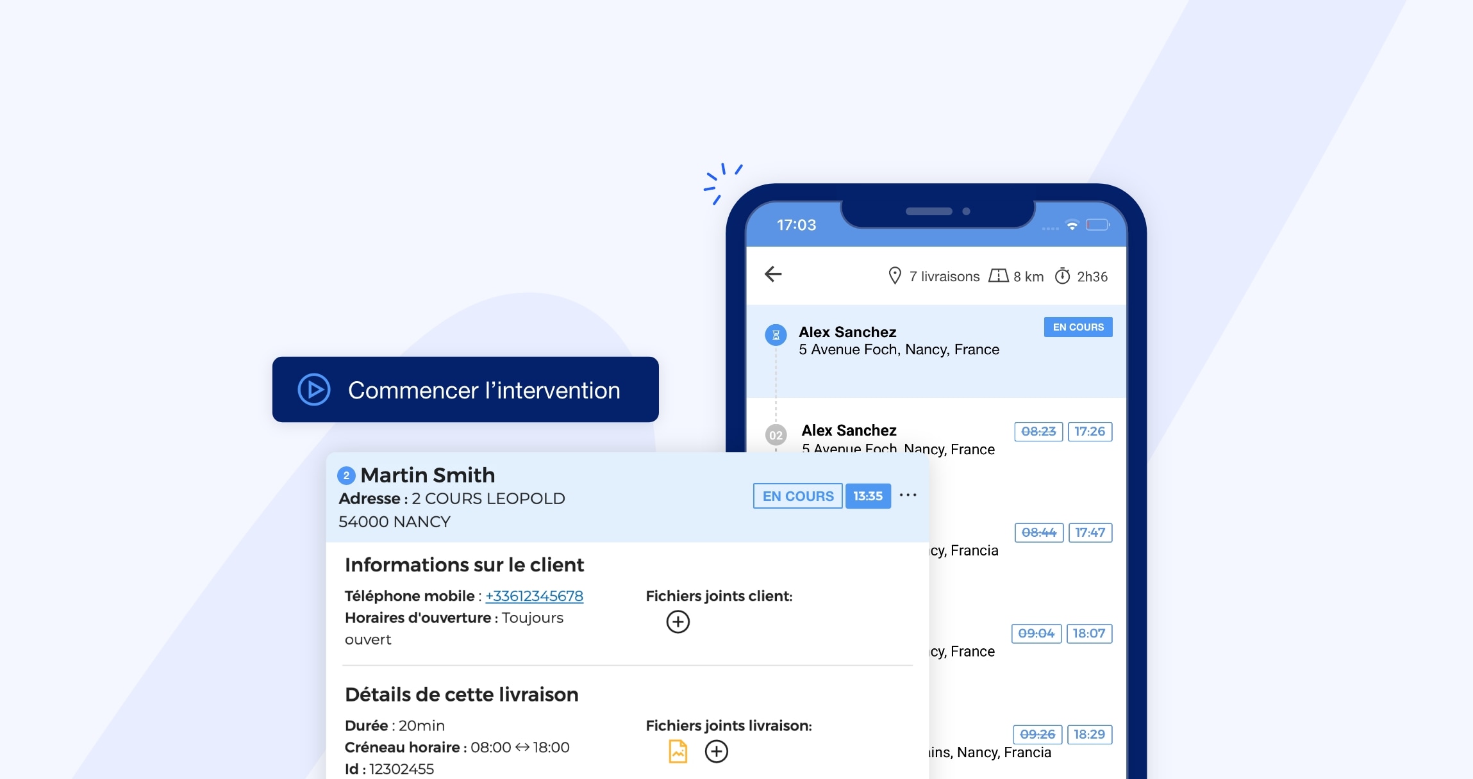Tap the hourglass status icon for Alex Sanchez

pos(776,335)
